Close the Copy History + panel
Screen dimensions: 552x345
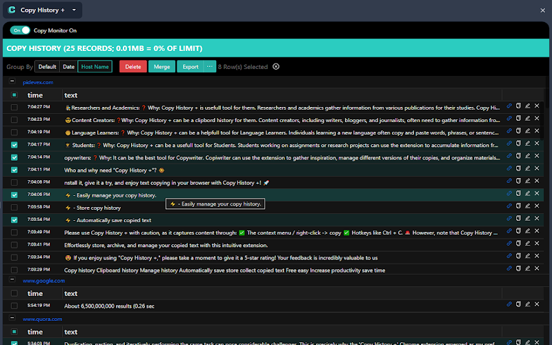[542, 10]
